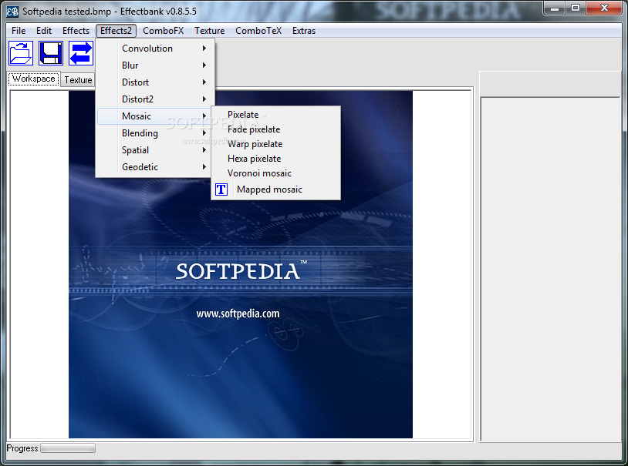Viewport: 628px width, 466px height.
Task: Open the Edit menu
Action: pos(44,31)
